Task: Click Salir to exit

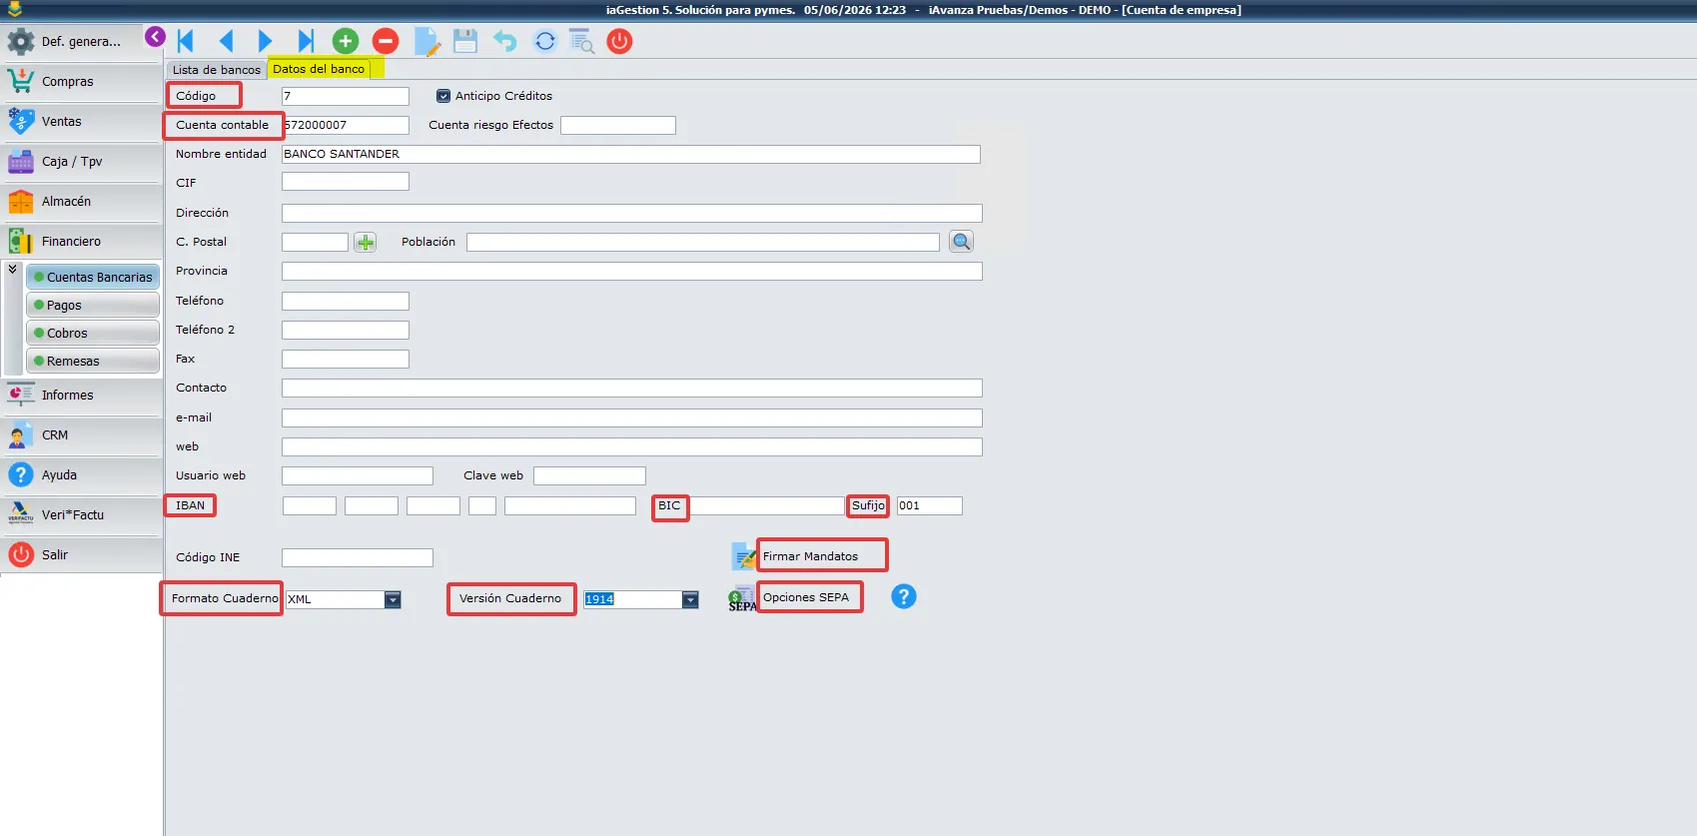Action: 81,555
